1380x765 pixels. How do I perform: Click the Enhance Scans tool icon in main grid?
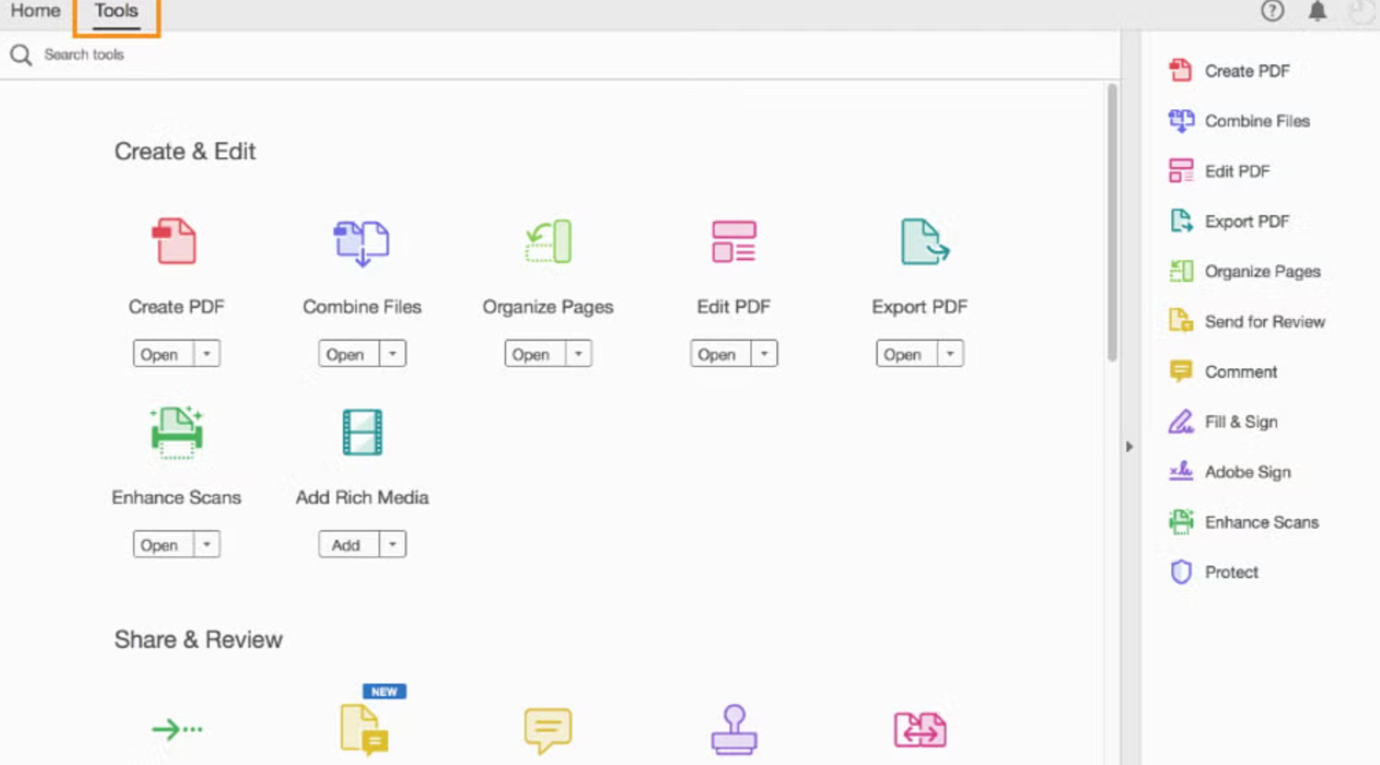pos(176,432)
